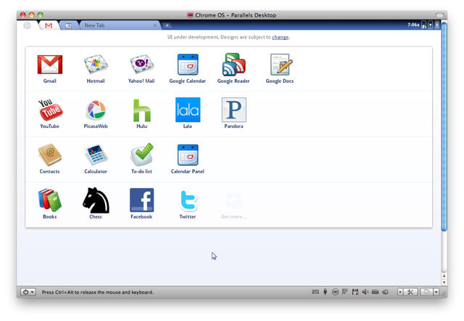Launch the Facebook app

pos(142,200)
